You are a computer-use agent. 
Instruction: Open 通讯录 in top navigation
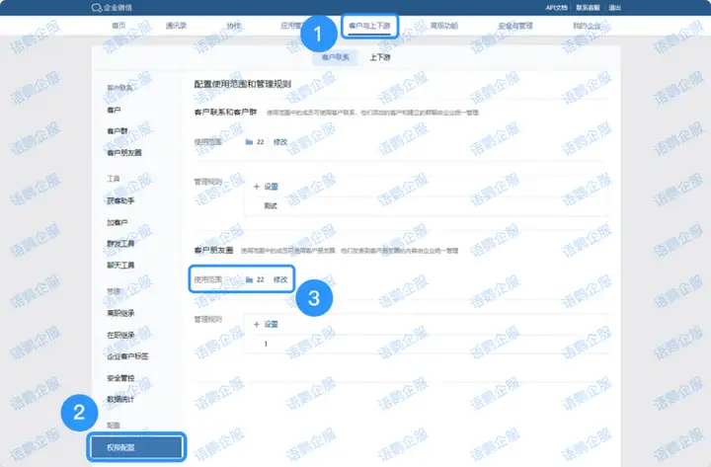(x=178, y=25)
